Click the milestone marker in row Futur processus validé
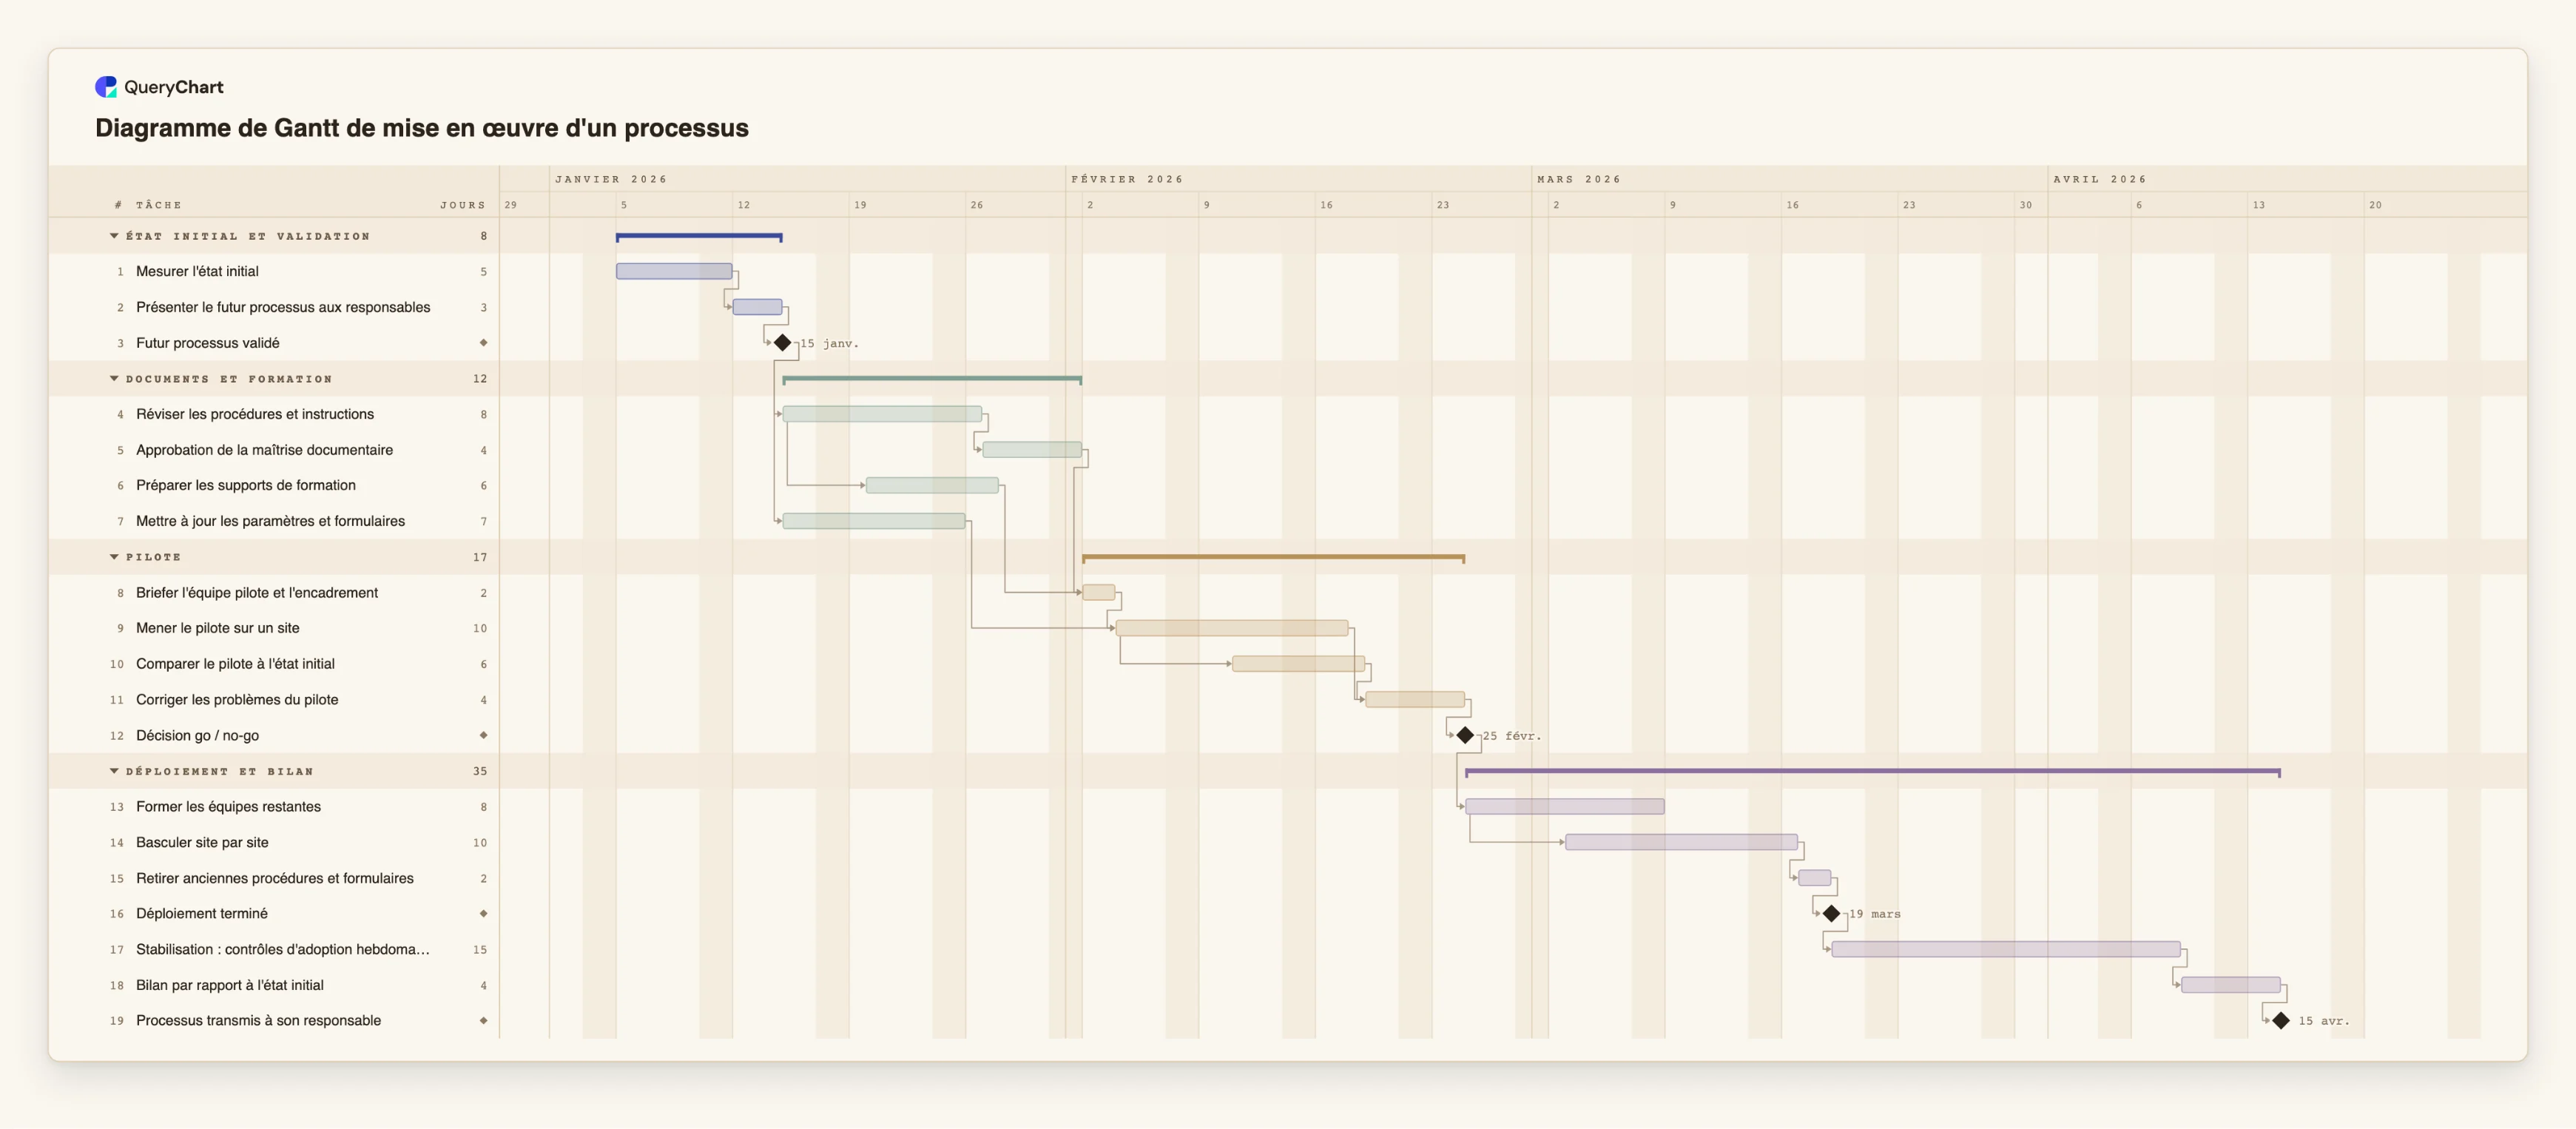Viewport: 2576px width, 1129px height. coord(484,343)
